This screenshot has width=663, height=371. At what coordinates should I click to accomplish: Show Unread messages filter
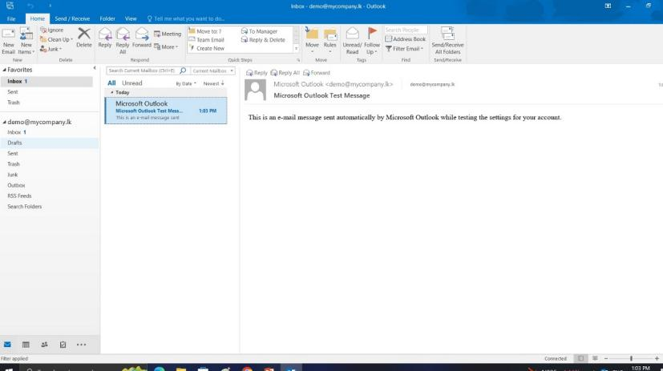[132, 83]
